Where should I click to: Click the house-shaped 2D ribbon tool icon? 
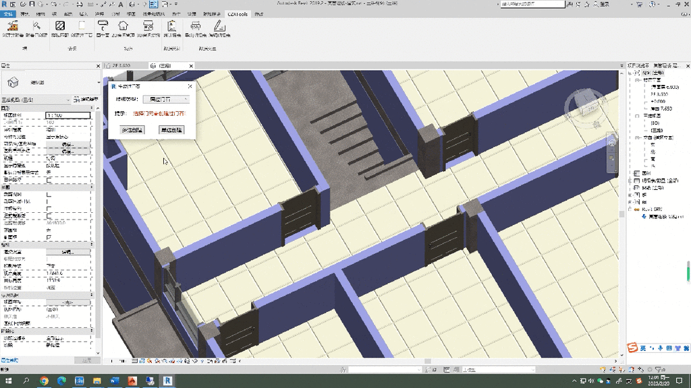click(x=123, y=26)
